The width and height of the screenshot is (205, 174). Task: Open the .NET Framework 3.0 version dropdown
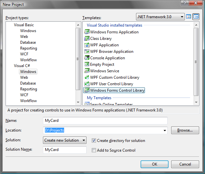pyautogui.click(x=160, y=17)
